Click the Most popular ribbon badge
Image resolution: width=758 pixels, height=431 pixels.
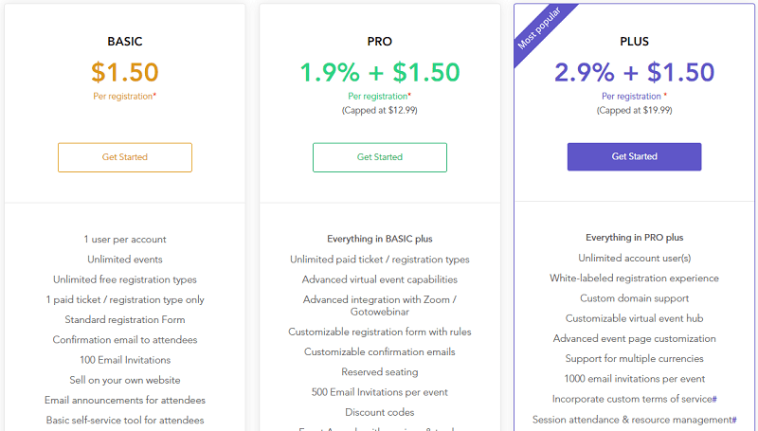click(x=539, y=28)
